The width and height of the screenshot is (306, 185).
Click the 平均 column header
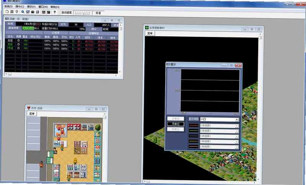pyautogui.click(x=64, y=37)
